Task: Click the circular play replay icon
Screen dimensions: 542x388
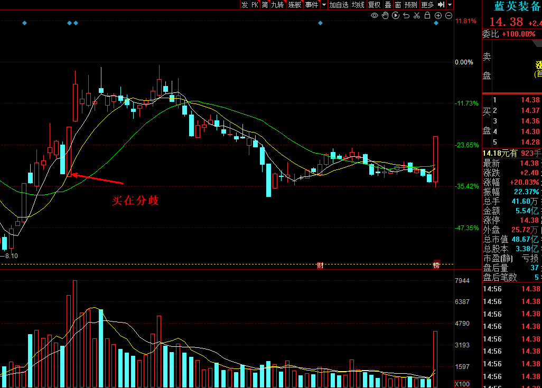Action: pos(396,16)
